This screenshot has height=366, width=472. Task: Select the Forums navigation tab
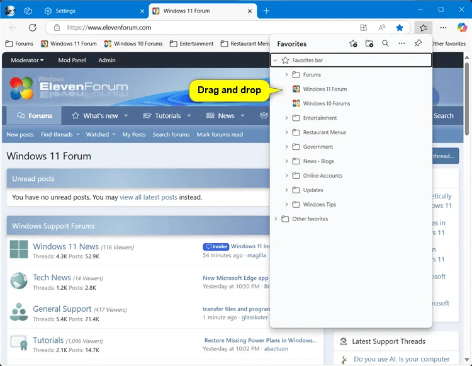point(35,116)
